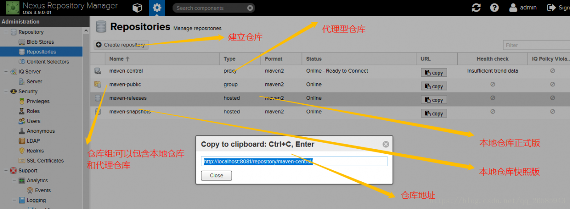Click the Blob Stores icon

pos(22,42)
